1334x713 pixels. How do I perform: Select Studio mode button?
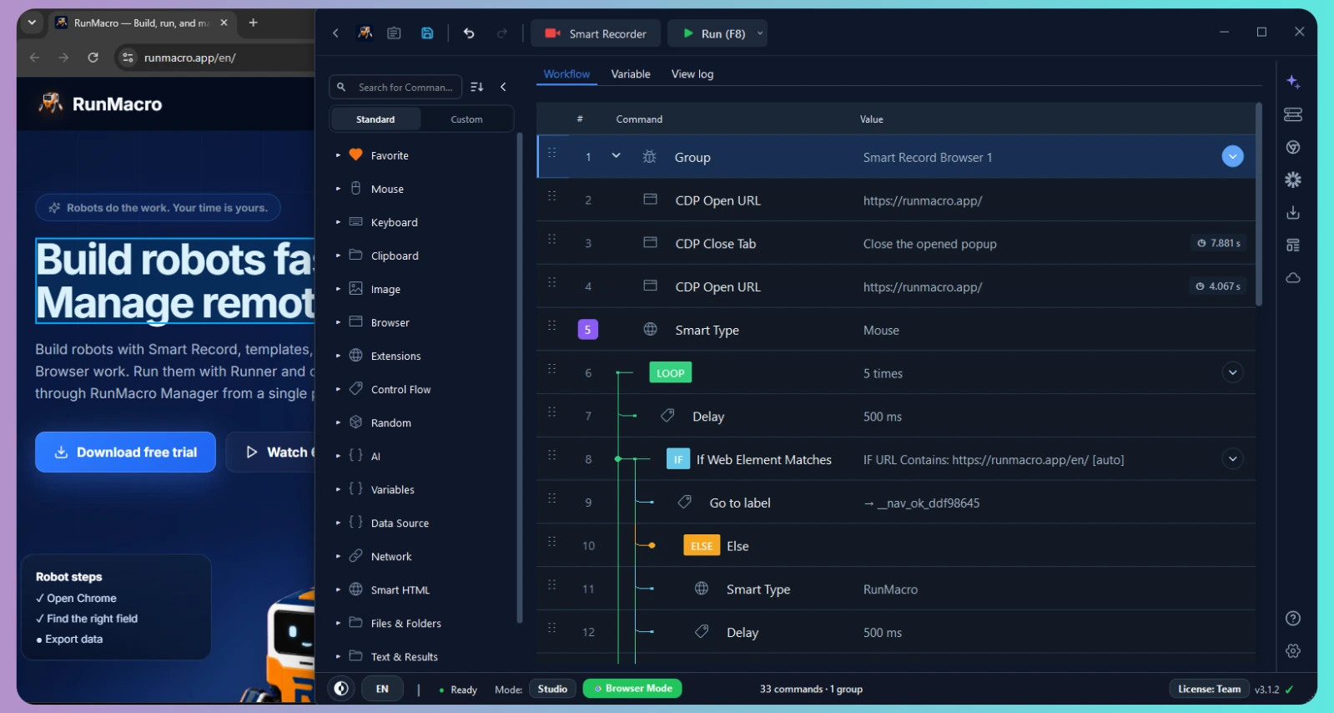pyautogui.click(x=552, y=689)
